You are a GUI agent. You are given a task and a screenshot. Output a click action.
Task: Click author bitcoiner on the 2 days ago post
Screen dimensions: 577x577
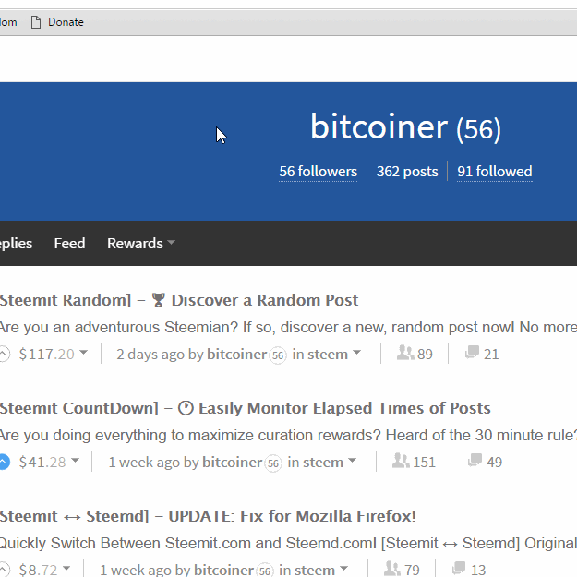click(236, 354)
